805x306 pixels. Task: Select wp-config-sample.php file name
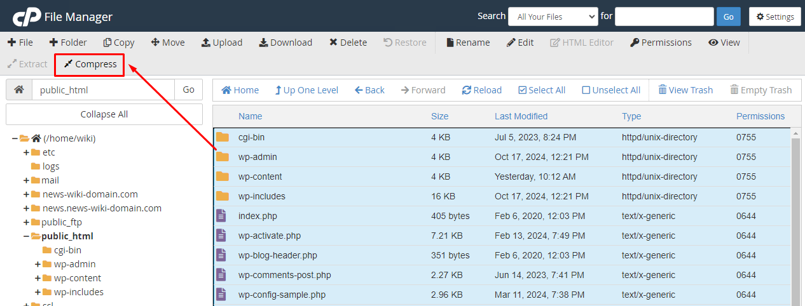(282, 295)
